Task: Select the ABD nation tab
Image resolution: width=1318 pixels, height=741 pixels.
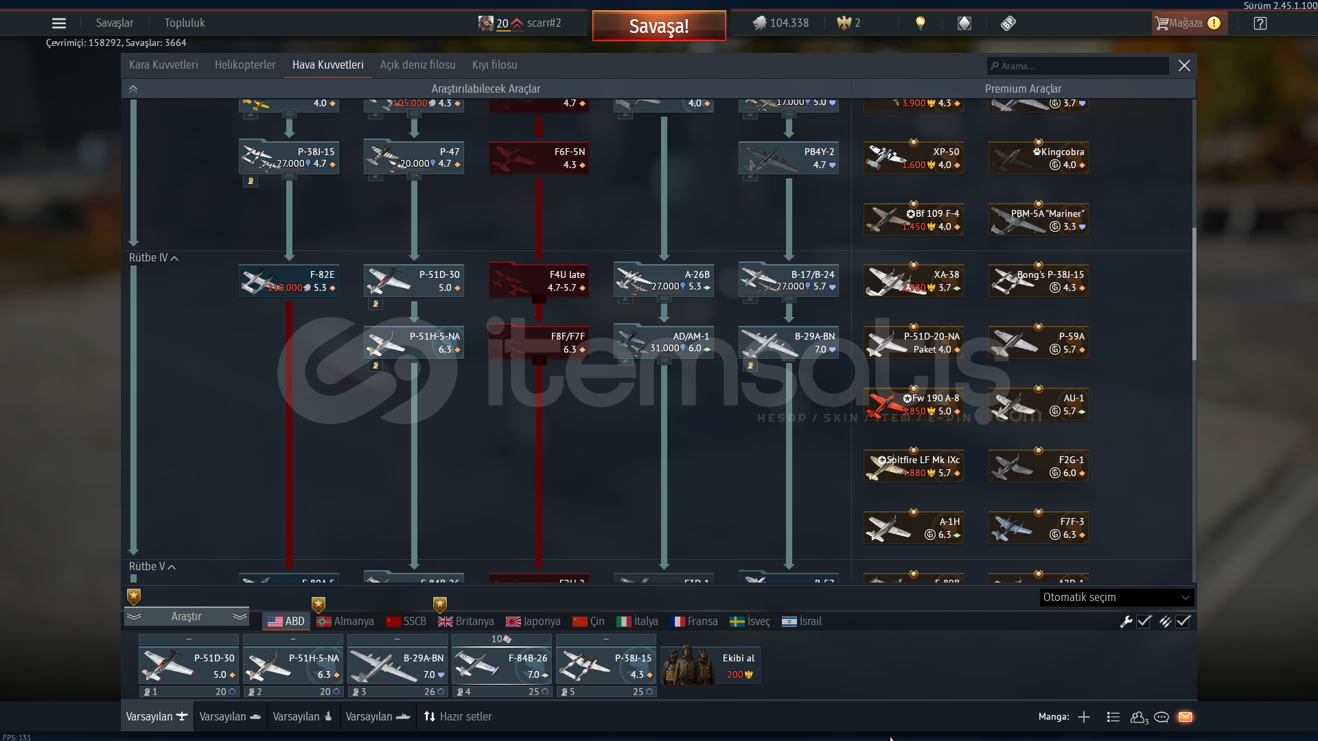Action: [286, 622]
